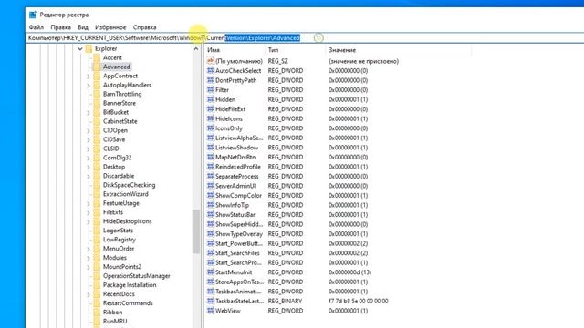The width and height of the screenshot is (584, 328).
Task: Select the RunMRU key
Action: point(115,322)
